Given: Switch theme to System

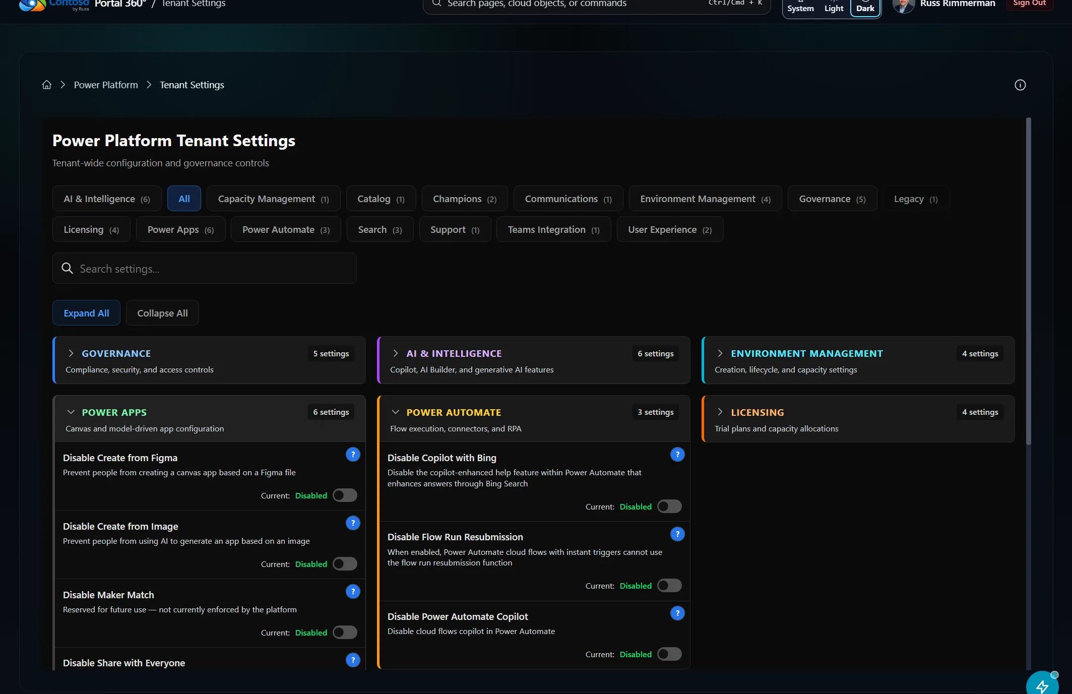Looking at the screenshot, I should pyautogui.click(x=800, y=7).
